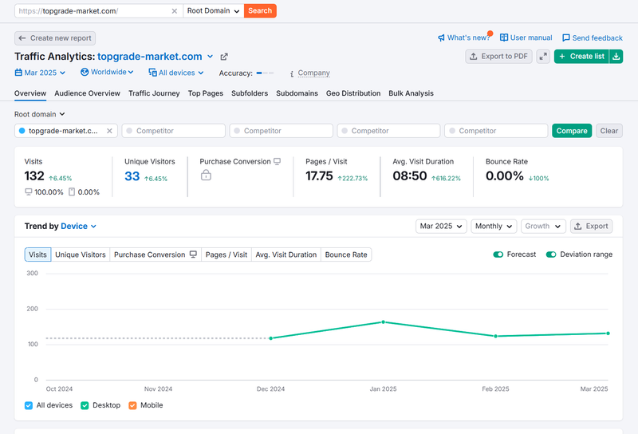This screenshot has width=638, height=434.
Task: Open the Top Pages tab
Action: click(206, 93)
